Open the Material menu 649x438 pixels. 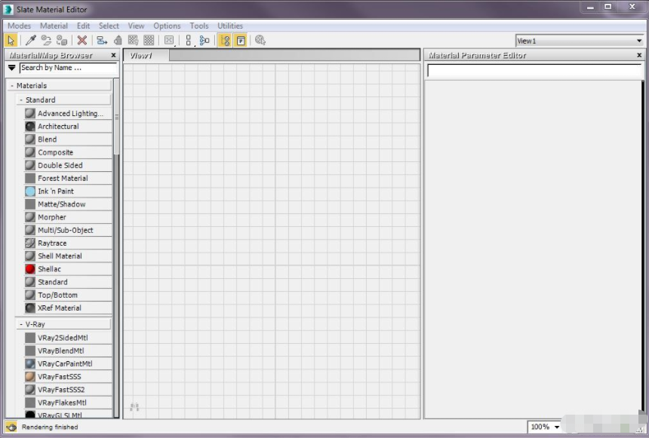click(x=54, y=26)
